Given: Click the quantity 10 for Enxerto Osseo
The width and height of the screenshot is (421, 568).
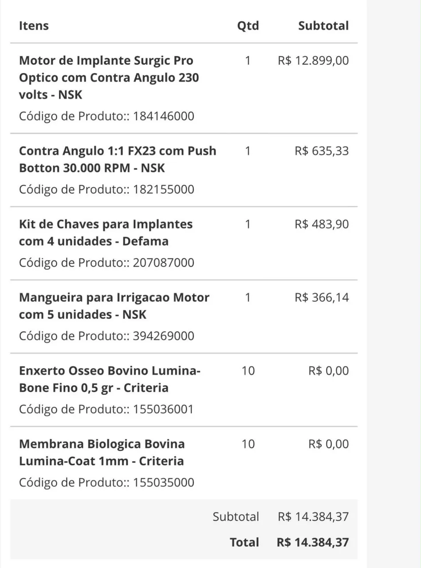Looking at the screenshot, I should tap(248, 371).
